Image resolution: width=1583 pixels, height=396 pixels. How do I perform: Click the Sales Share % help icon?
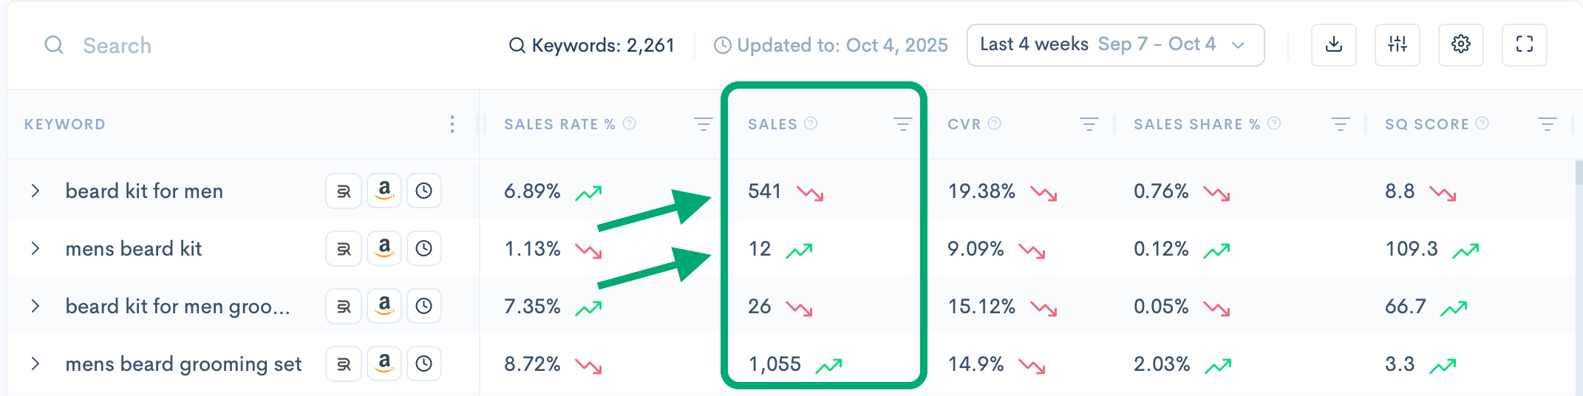click(x=1274, y=123)
